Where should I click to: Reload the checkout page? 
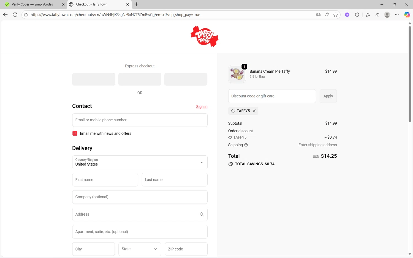[15, 15]
